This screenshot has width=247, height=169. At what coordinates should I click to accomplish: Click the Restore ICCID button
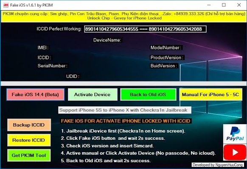29,140
